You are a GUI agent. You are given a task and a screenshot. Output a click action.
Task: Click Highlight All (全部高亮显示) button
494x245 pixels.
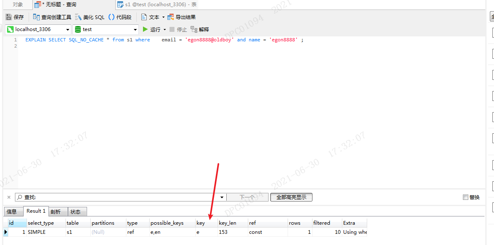click(x=291, y=197)
